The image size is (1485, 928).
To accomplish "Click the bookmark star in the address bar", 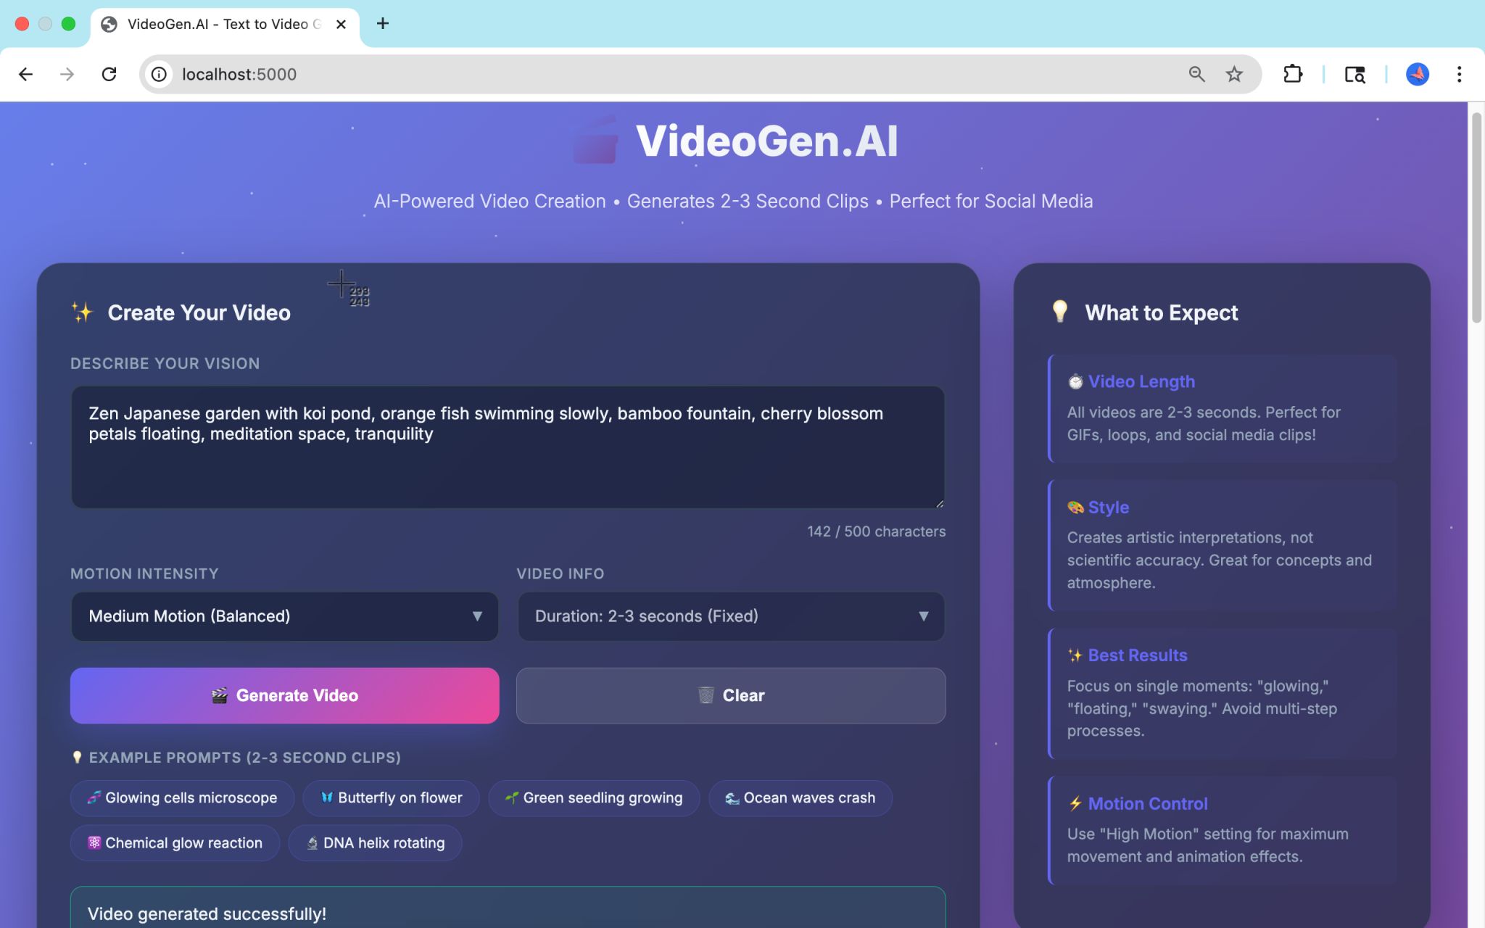I will pos(1233,73).
